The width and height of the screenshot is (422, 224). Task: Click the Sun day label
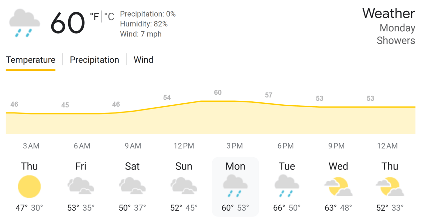pos(184,166)
